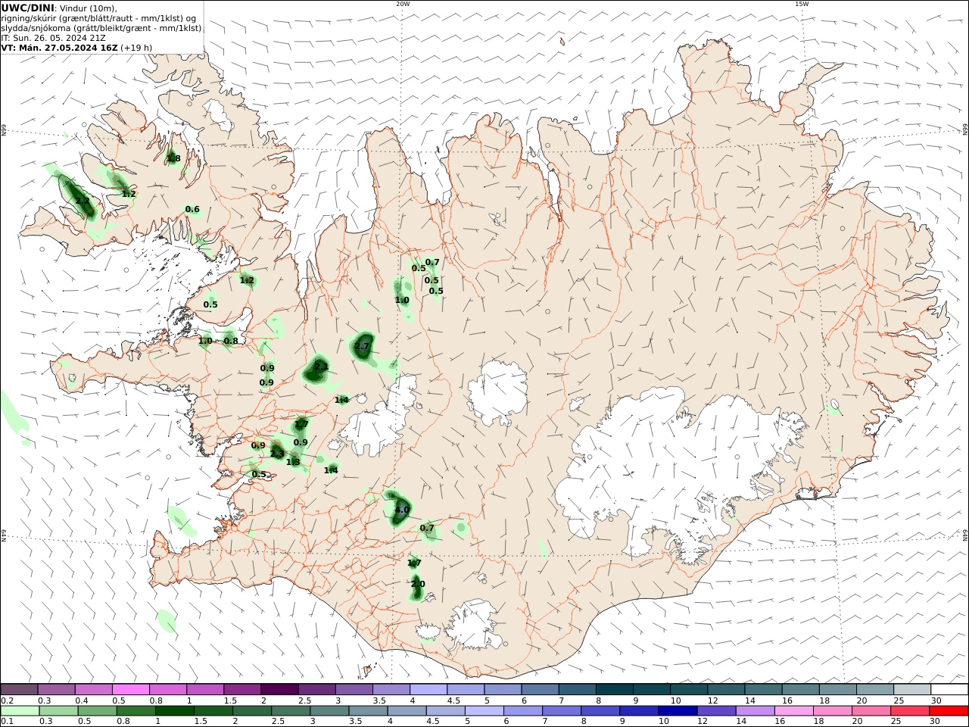Click the 1.8 precipitation value in the Westfjords
Viewport: 969px width, 727px height.
tap(173, 158)
